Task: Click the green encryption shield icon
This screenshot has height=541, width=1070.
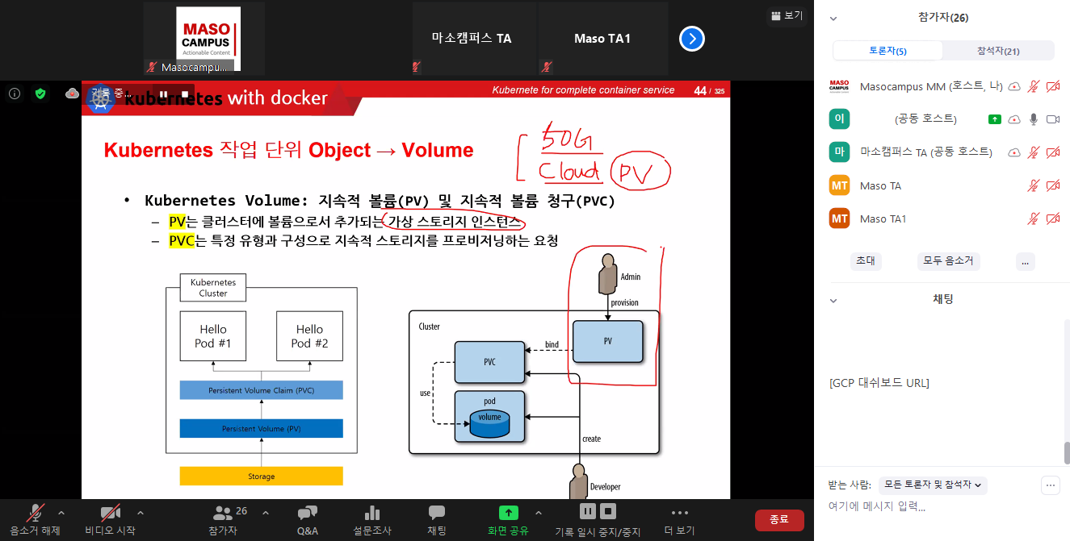Action: point(40,94)
